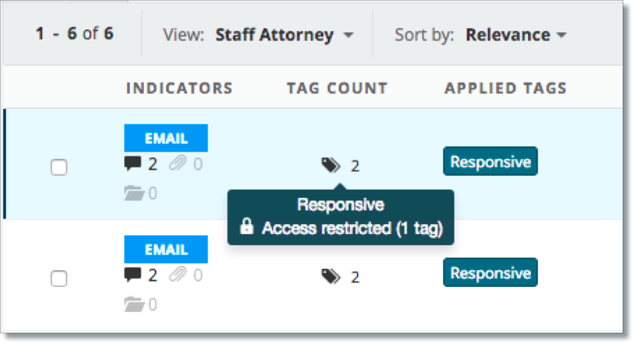Click the EMAIL badge in second row
Screen dimensions: 633x343
click(166, 250)
